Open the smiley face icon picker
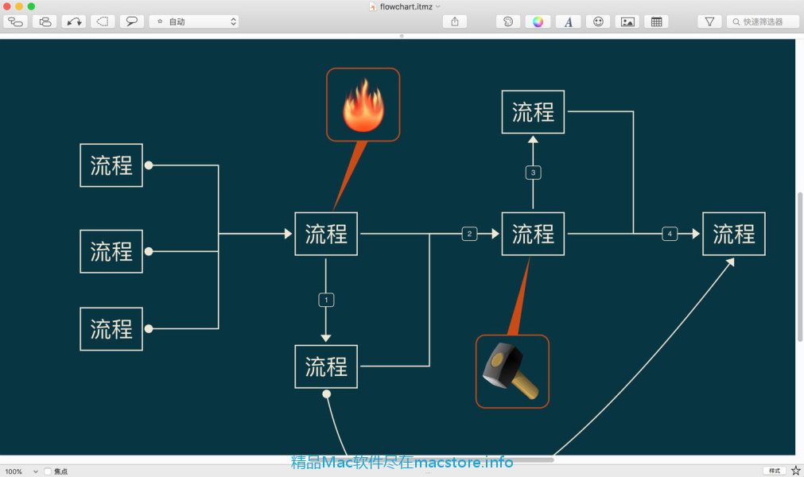Screen dimensions: 804x477 coord(598,21)
